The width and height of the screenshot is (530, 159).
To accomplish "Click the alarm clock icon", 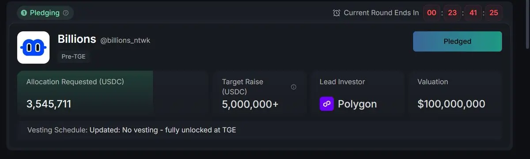I will point(337,13).
